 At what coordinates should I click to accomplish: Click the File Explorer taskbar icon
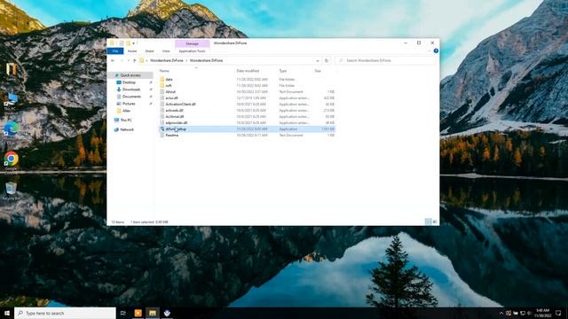pyautogui.click(x=153, y=313)
